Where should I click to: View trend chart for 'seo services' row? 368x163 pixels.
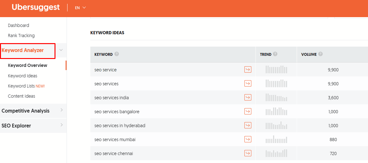pos(276,83)
